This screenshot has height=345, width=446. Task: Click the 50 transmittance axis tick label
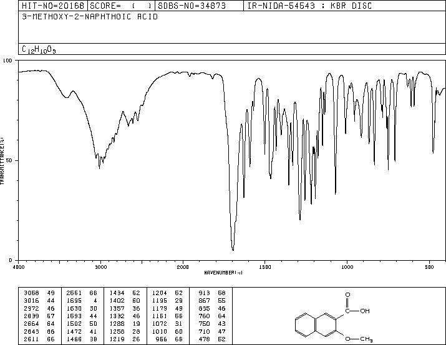pos(8,160)
